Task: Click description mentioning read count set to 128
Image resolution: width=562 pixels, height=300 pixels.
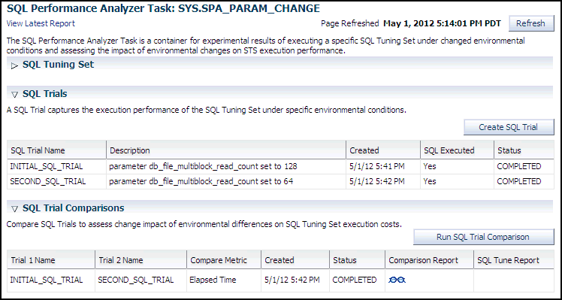Action: coord(204,166)
